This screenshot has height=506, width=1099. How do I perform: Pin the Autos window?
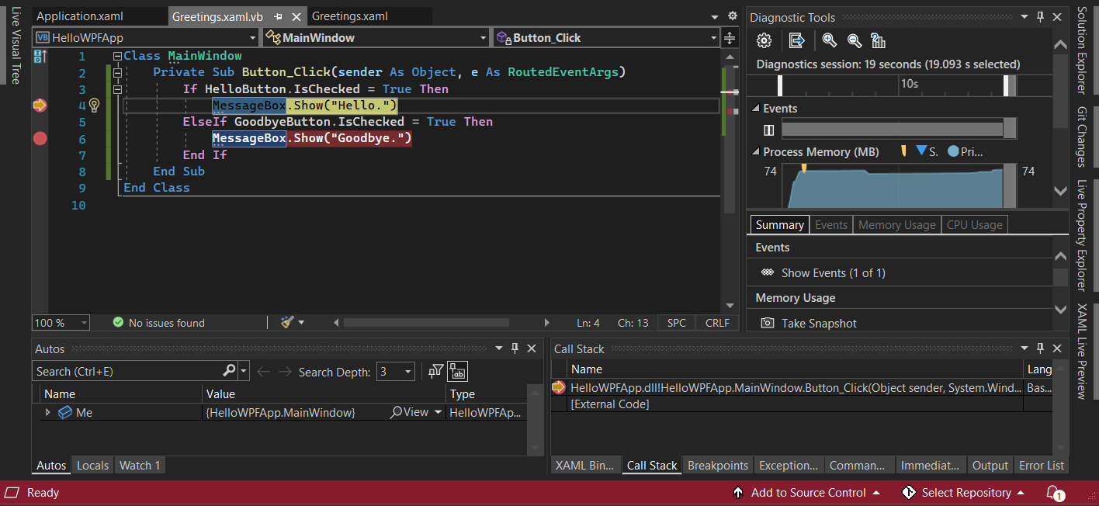pyautogui.click(x=515, y=348)
